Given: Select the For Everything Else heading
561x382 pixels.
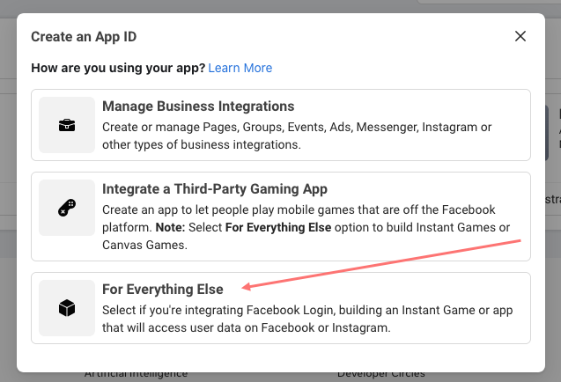Looking at the screenshot, I should coord(163,289).
